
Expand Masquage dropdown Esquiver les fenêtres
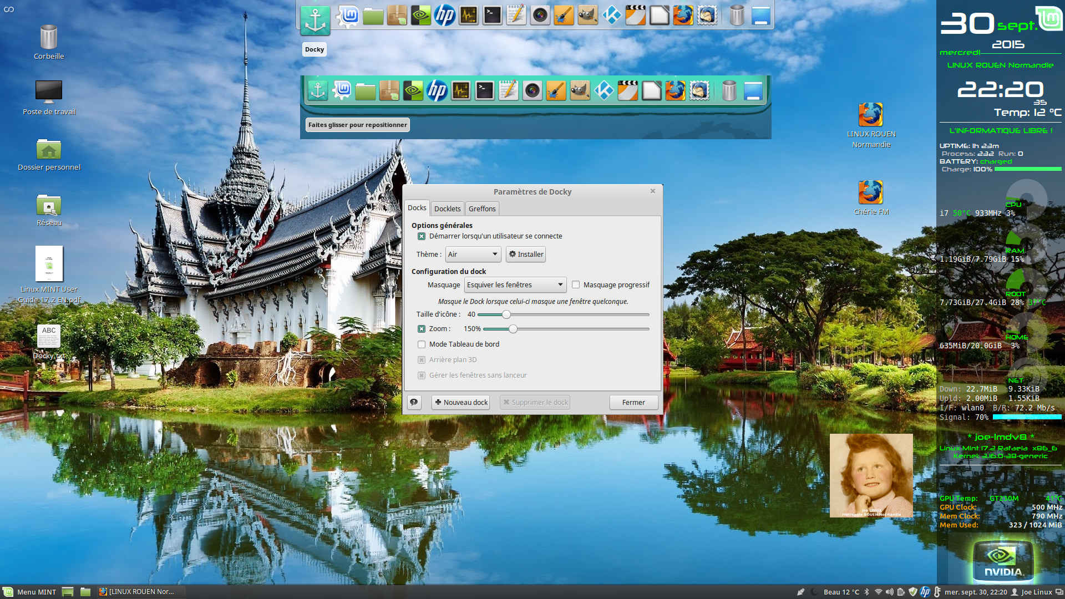[x=515, y=285]
